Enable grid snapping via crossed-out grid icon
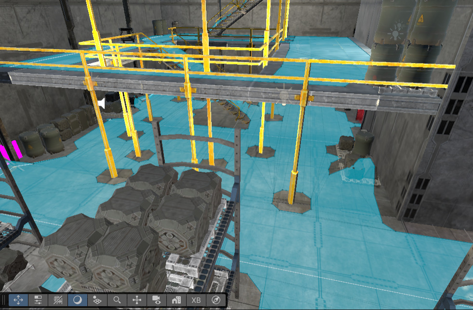Image resolution: width=473 pixels, height=310 pixels. tap(57, 301)
